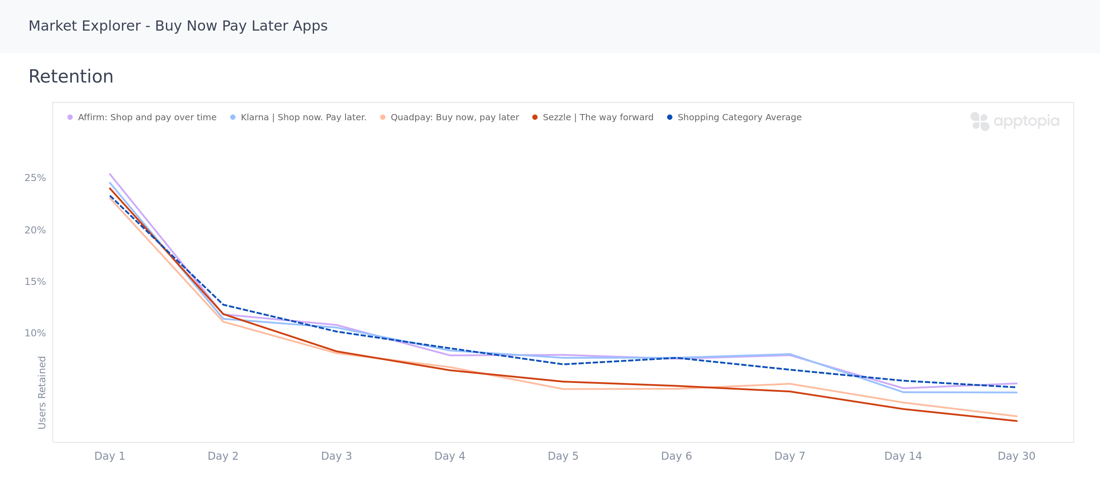This screenshot has height=497, width=1100.
Task: Click the light blue Klarna legend dot
Action: [232, 117]
